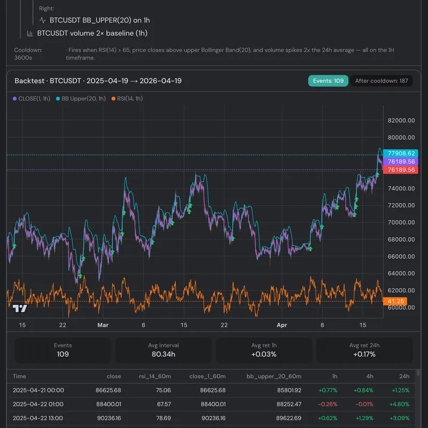Click the Apr label on the time axis
428x428 pixels.
coord(282,325)
